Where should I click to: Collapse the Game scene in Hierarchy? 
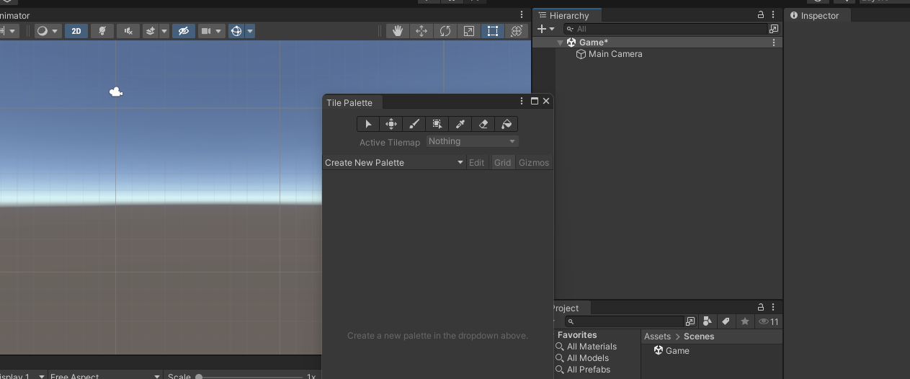pos(560,43)
